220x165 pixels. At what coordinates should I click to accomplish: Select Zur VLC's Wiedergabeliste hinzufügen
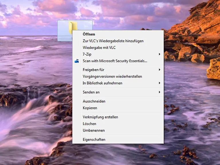[x=113, y=41]
